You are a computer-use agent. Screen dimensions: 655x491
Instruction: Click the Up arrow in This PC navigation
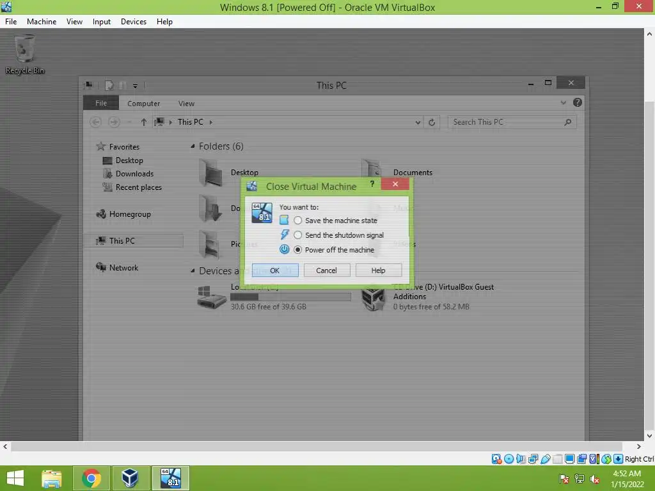click(144, 122)
